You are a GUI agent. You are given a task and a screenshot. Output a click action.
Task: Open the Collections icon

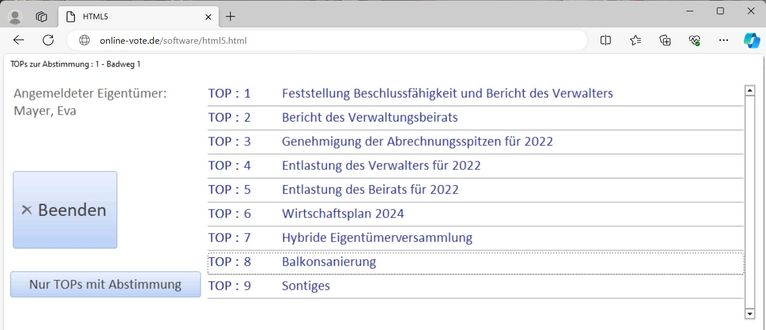pos(665,40)
